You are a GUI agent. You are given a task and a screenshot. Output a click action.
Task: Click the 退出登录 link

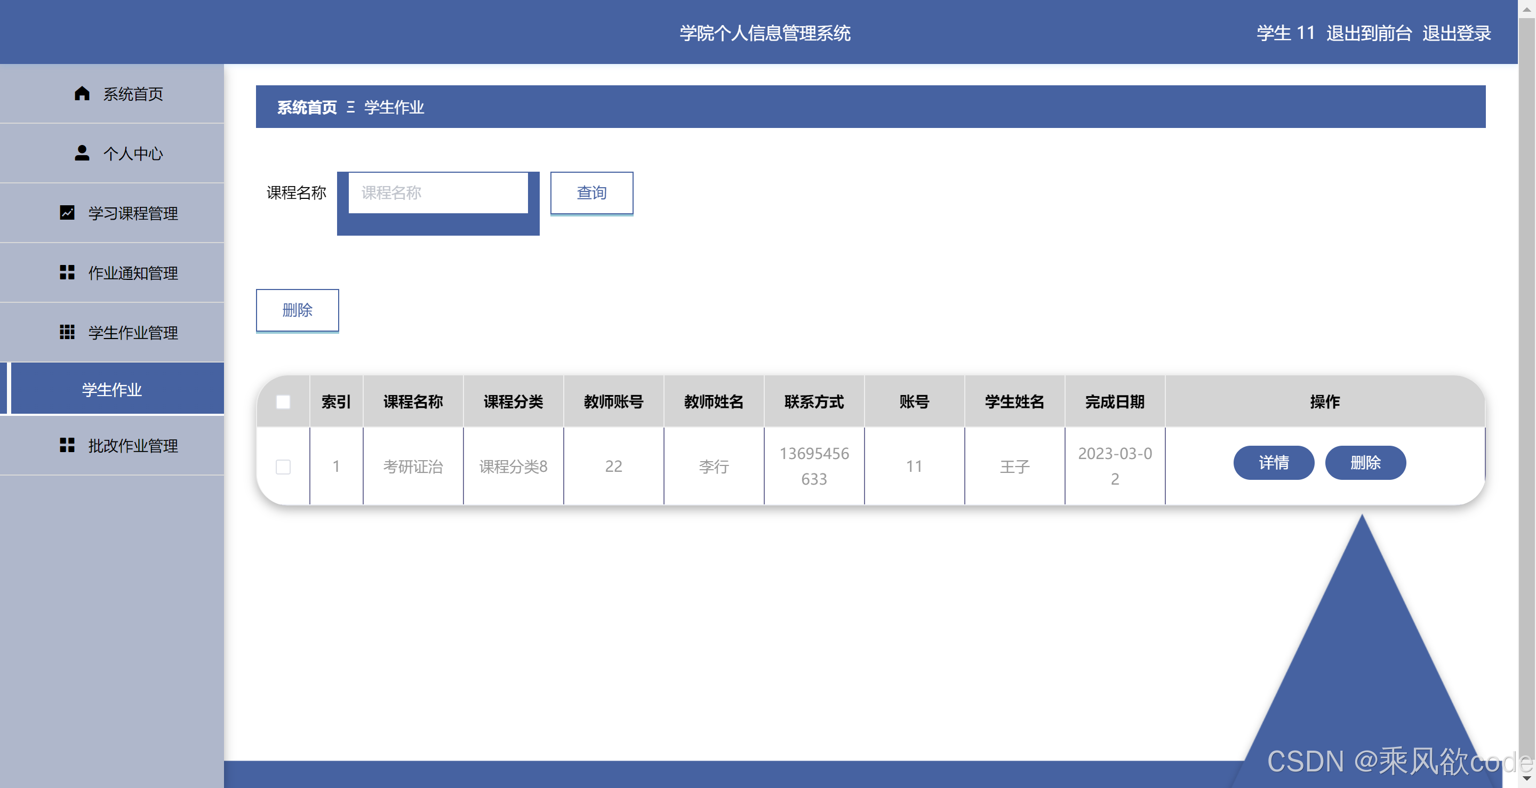pyautogui.click(x=1456, y=33)
